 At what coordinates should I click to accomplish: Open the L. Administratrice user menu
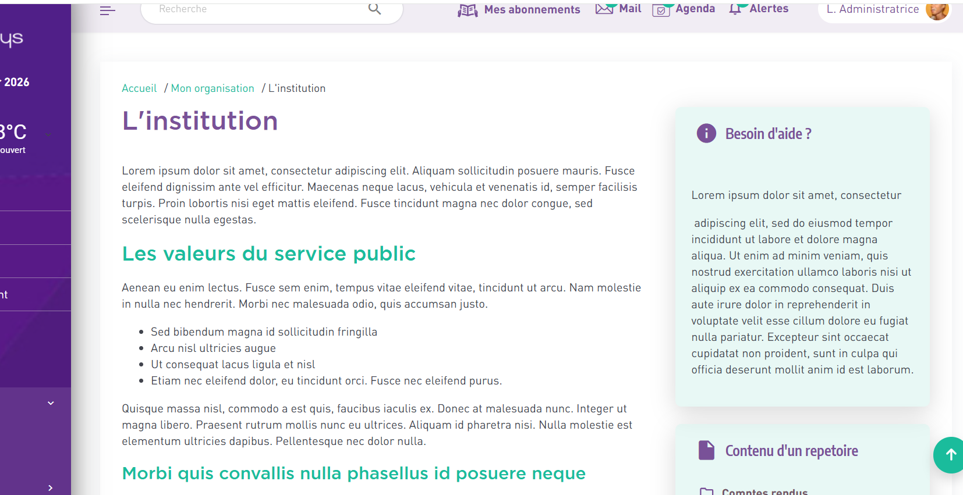click(872, 9)
